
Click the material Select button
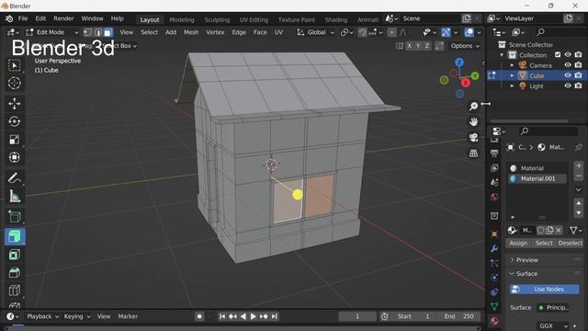pyautogui.click(x=544, y=243)
